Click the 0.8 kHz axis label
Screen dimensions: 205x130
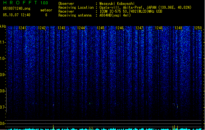3,91
